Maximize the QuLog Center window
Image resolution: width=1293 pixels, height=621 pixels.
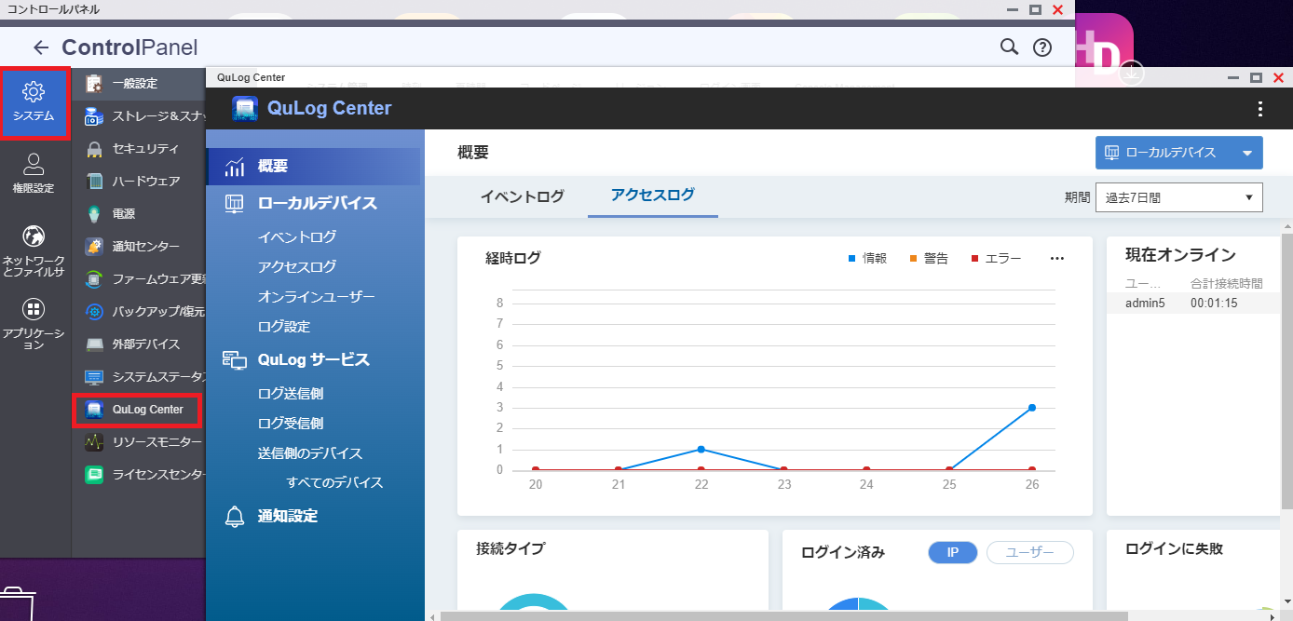(1256, 77)
